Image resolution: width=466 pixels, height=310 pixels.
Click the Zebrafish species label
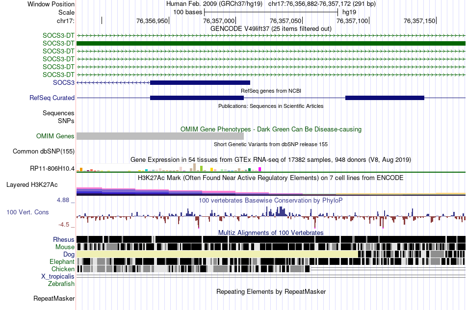61,284
